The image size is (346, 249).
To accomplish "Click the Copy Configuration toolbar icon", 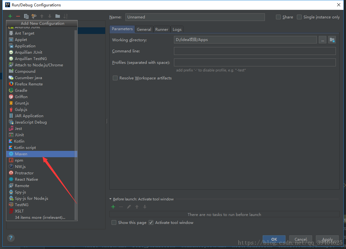I will [26, 16].
